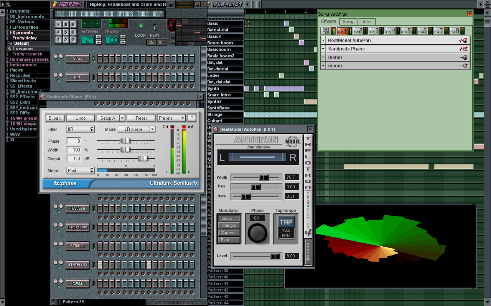
Task: Toggle the LOOP indicator light
Action: coord(140,26)
